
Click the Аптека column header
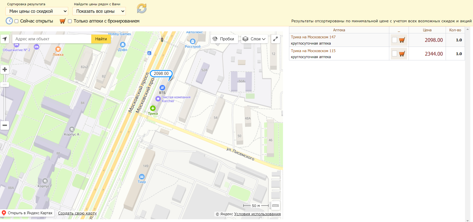[339, 30]
